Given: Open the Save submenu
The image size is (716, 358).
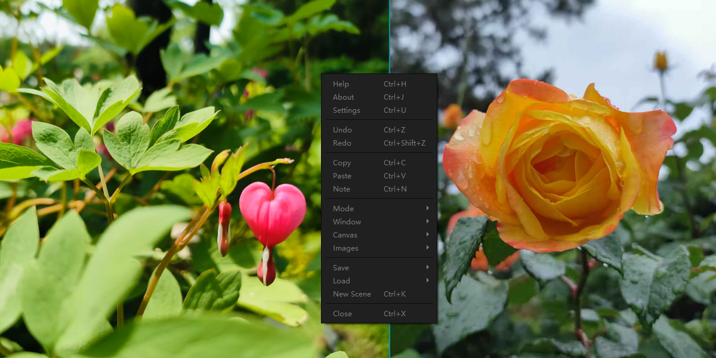Looking at the screenshot, I should [341, 268].
